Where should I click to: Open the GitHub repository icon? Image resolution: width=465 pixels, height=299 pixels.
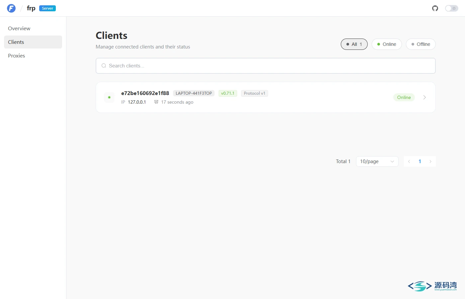[x=435, y=8]
